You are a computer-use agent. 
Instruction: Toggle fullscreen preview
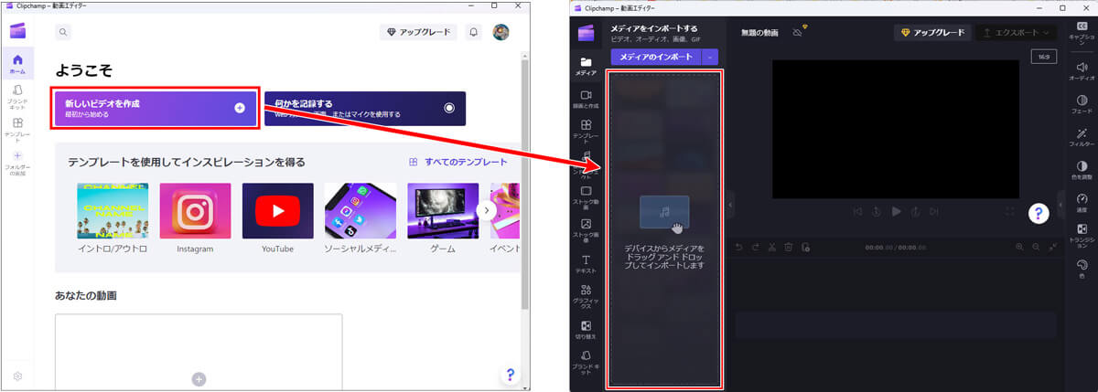pyautogui.click(x=1010, y=211)
